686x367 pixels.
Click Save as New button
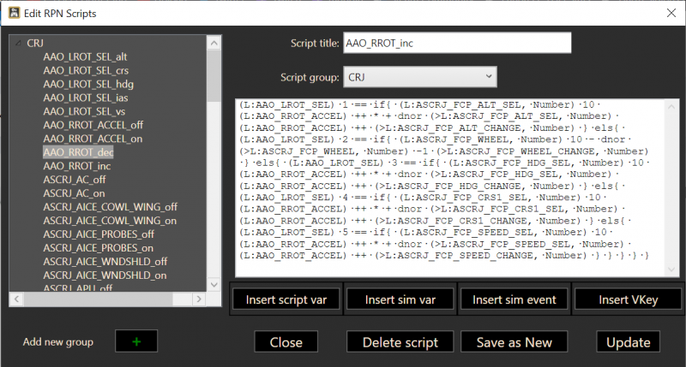click(514, 342)
